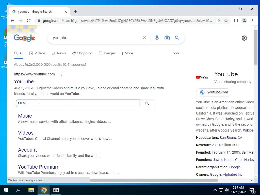The height and width of the screenshot is (195, 260).
Task: Submit search with the blue magnifier icon
Action: pyautogui.click(x=177, y=38)
